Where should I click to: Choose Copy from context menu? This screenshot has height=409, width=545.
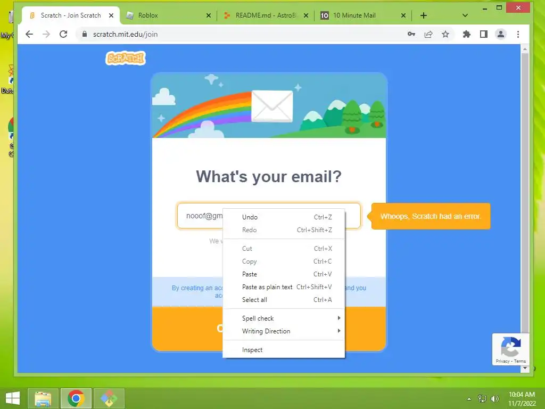[284, 261]
